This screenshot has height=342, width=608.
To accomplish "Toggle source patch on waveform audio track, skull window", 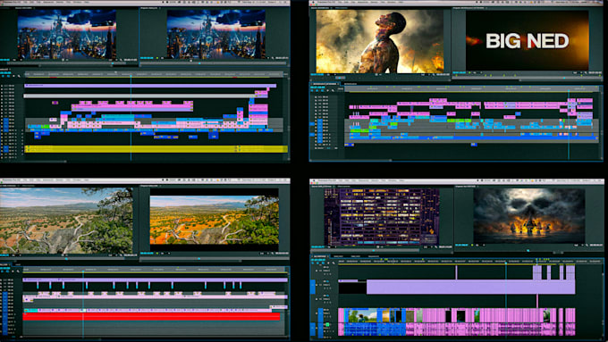I will coord(313,329).
